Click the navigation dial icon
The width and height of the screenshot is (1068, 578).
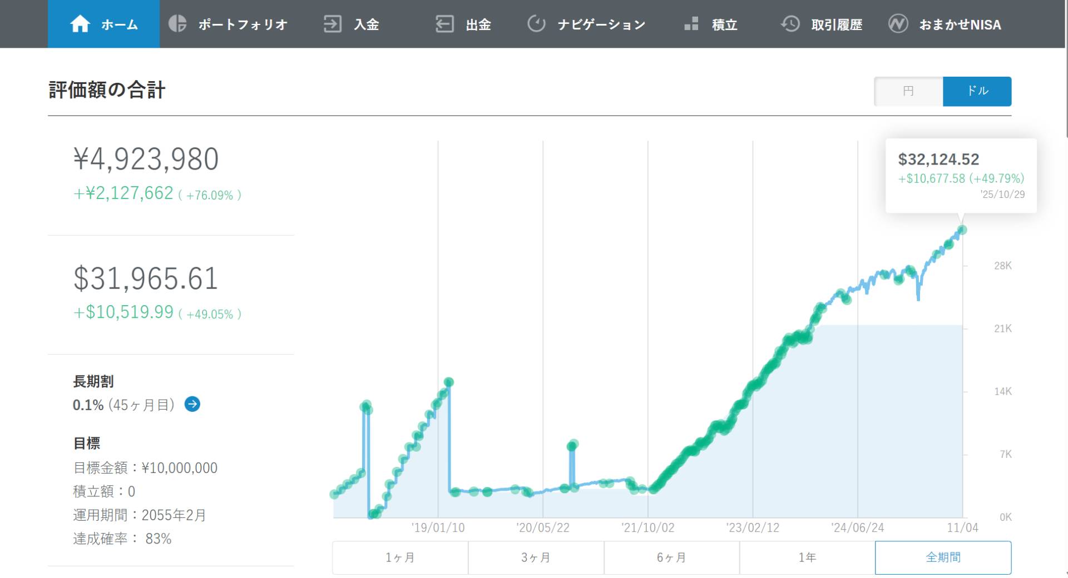tap(536, 24)
